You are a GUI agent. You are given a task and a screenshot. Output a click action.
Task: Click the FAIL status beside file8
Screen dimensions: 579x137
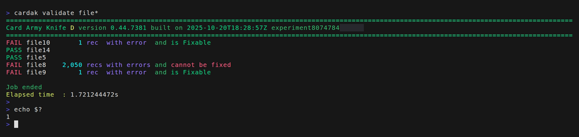pyautogui.click(x=14, y=65)
